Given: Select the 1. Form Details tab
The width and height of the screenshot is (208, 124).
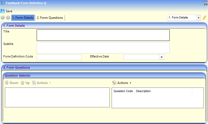Looking at the screenshot, I should [x=23, y=18].
